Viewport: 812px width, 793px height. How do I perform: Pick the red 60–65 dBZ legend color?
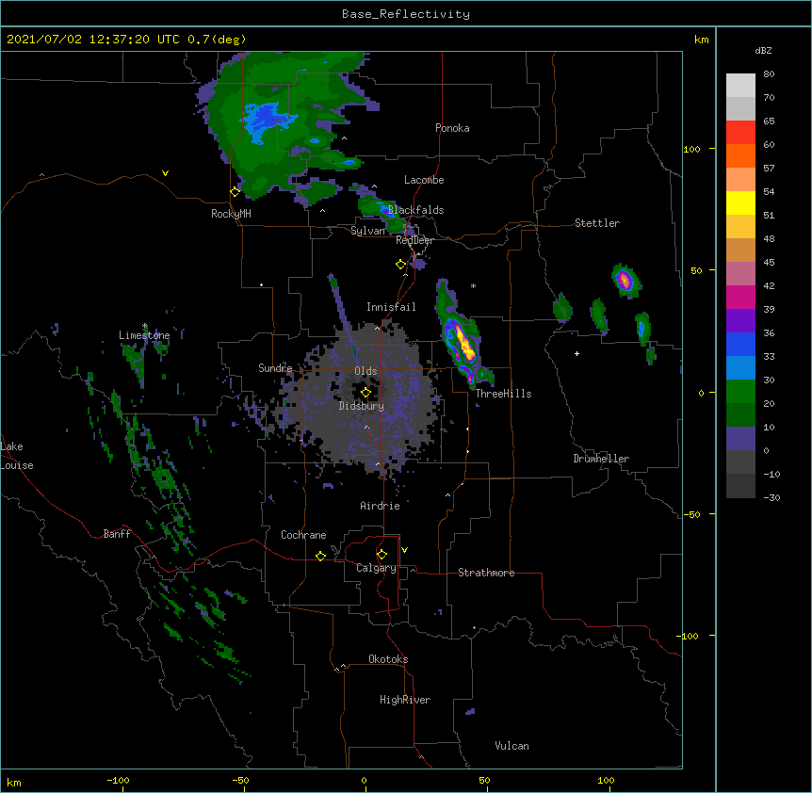point(740,133)
